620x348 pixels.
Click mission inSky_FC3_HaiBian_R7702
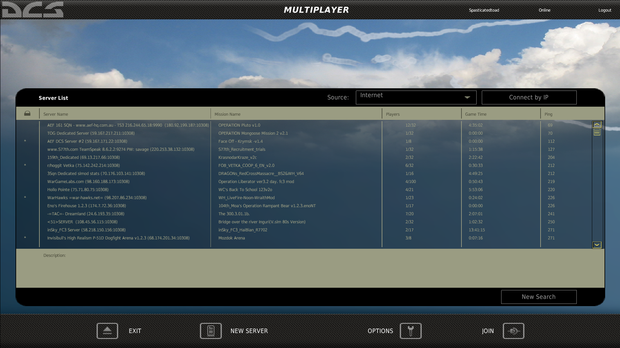coord(243,230)
